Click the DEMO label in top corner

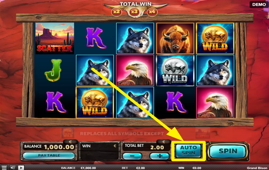(259, 4)
